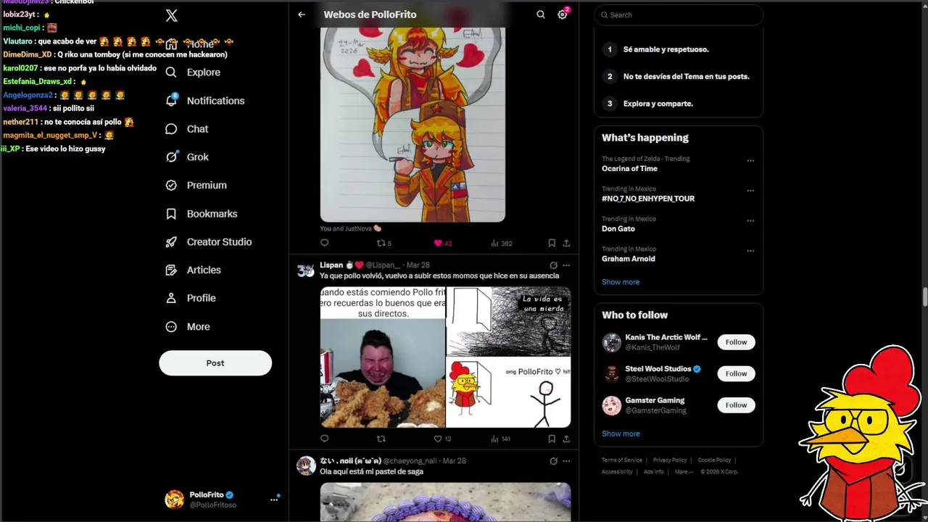Click the Bookmarks ribbon icon
This screenshot has width=928, height=522.
[171, 214]
